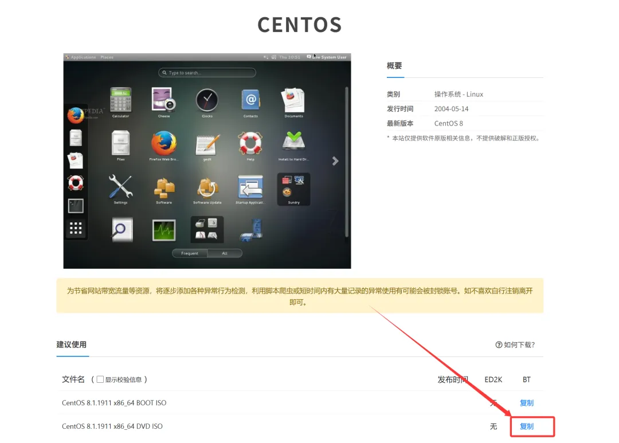The image size is (619, 443).
Task: Click the Show Applications grid dock icon
Action: (x=76, y=228)
